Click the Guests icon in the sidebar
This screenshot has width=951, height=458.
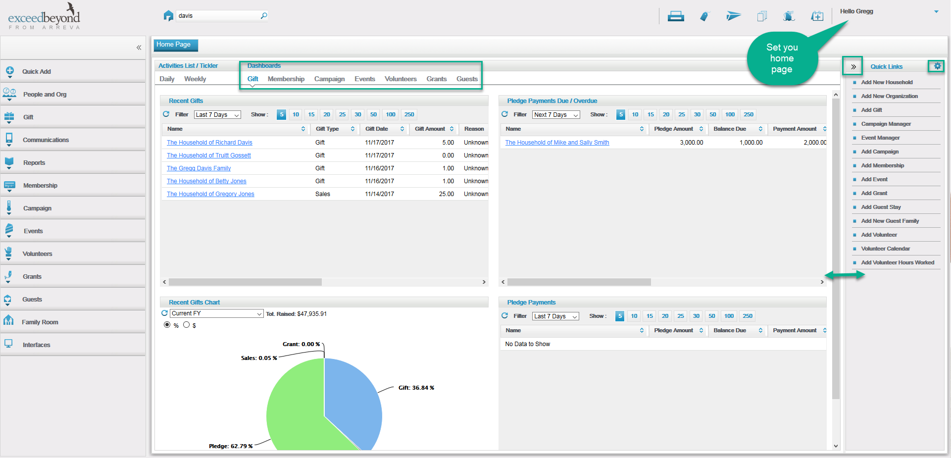[7, 300]
